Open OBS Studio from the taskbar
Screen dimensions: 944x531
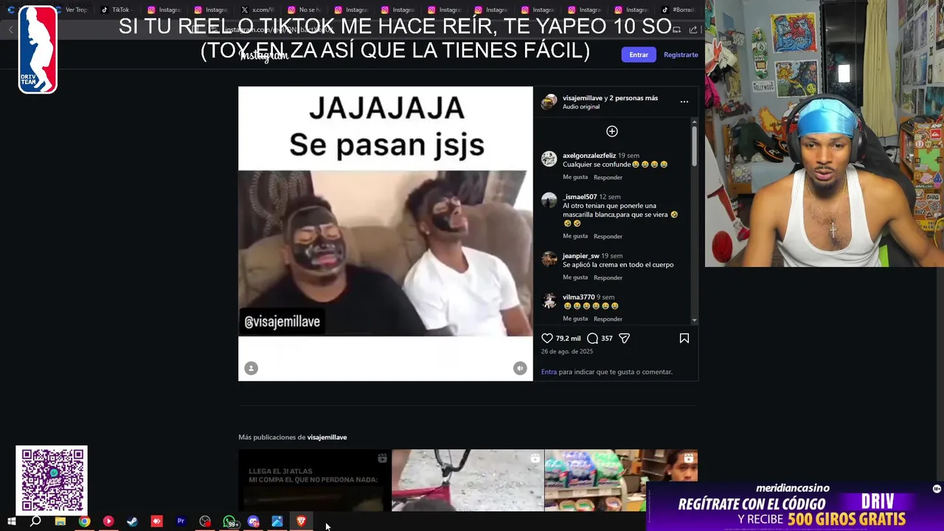click(x=205, y=521)
